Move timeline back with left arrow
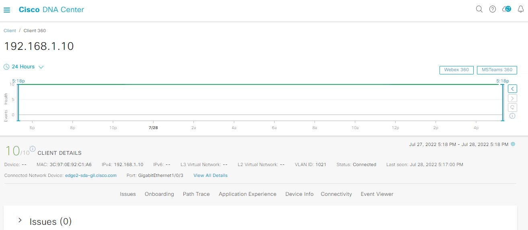The image size is (528, 230). [x=512, y=88]
